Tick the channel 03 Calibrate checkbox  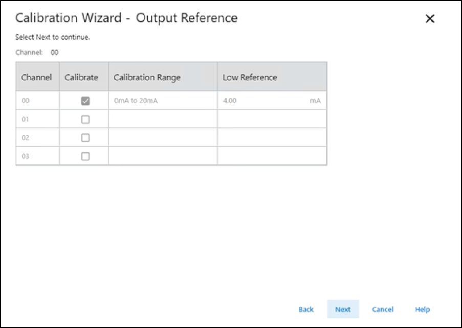tap(85, 156)
